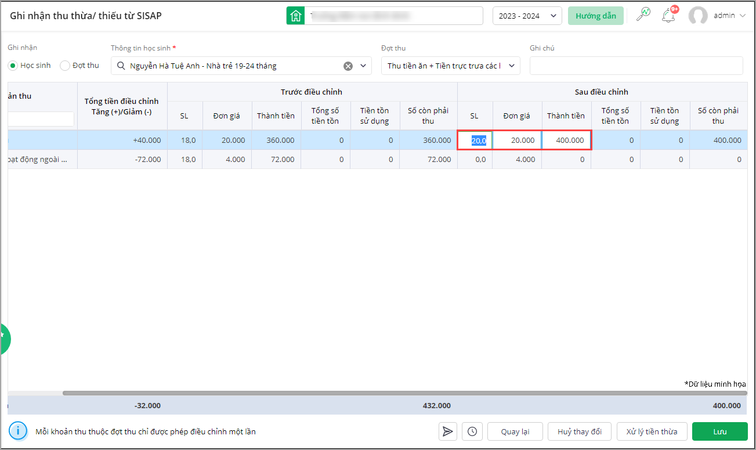
Task: Click the column filter box under khoản thu
Action: point(41,119)
